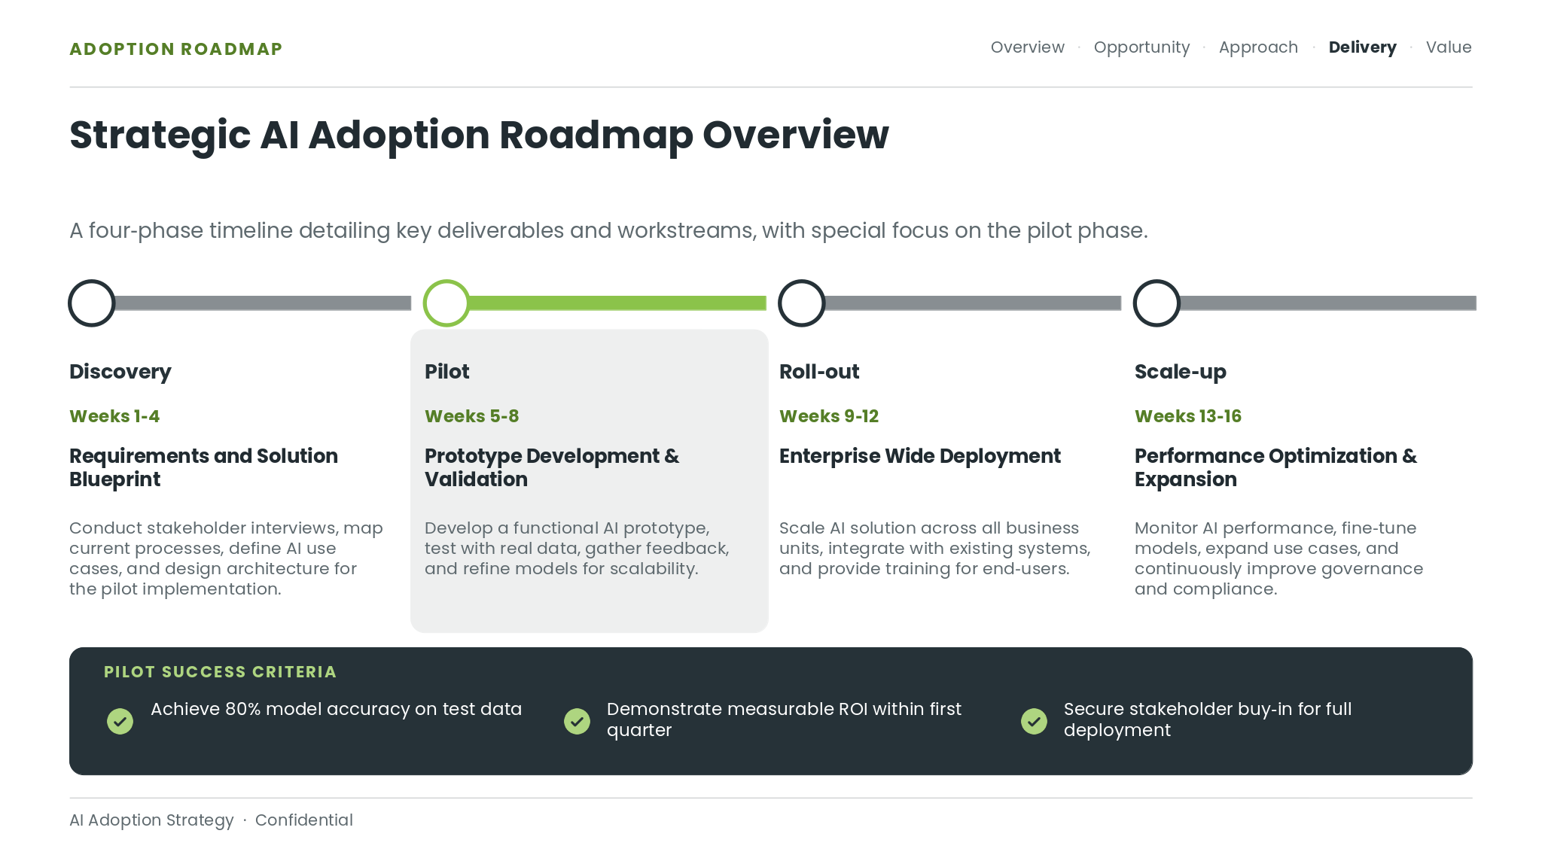The image size is (1542, 867).
Task: Select Requirements and Solution Blueprint heading
Action: (203, 467)
